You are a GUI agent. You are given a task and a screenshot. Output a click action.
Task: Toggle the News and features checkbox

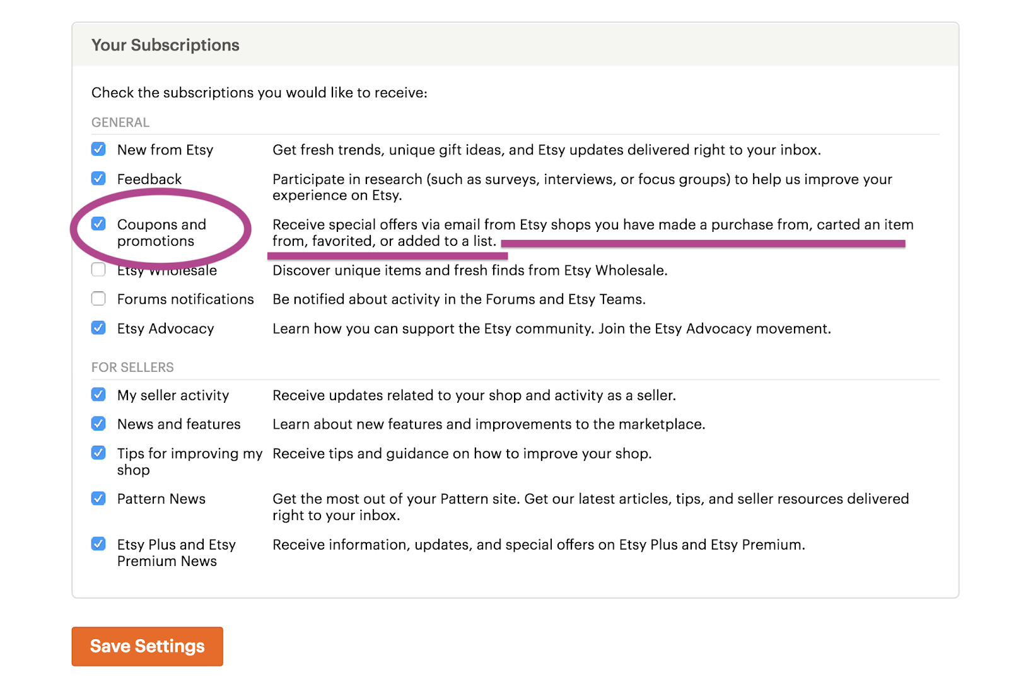click(98, 424)
